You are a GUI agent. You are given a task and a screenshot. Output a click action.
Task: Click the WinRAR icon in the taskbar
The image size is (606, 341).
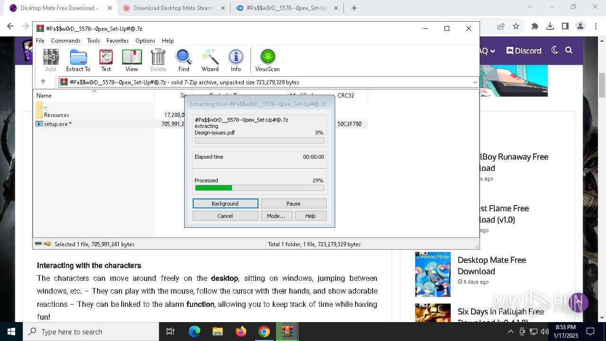pyautogui.click(x=287, y=332)
